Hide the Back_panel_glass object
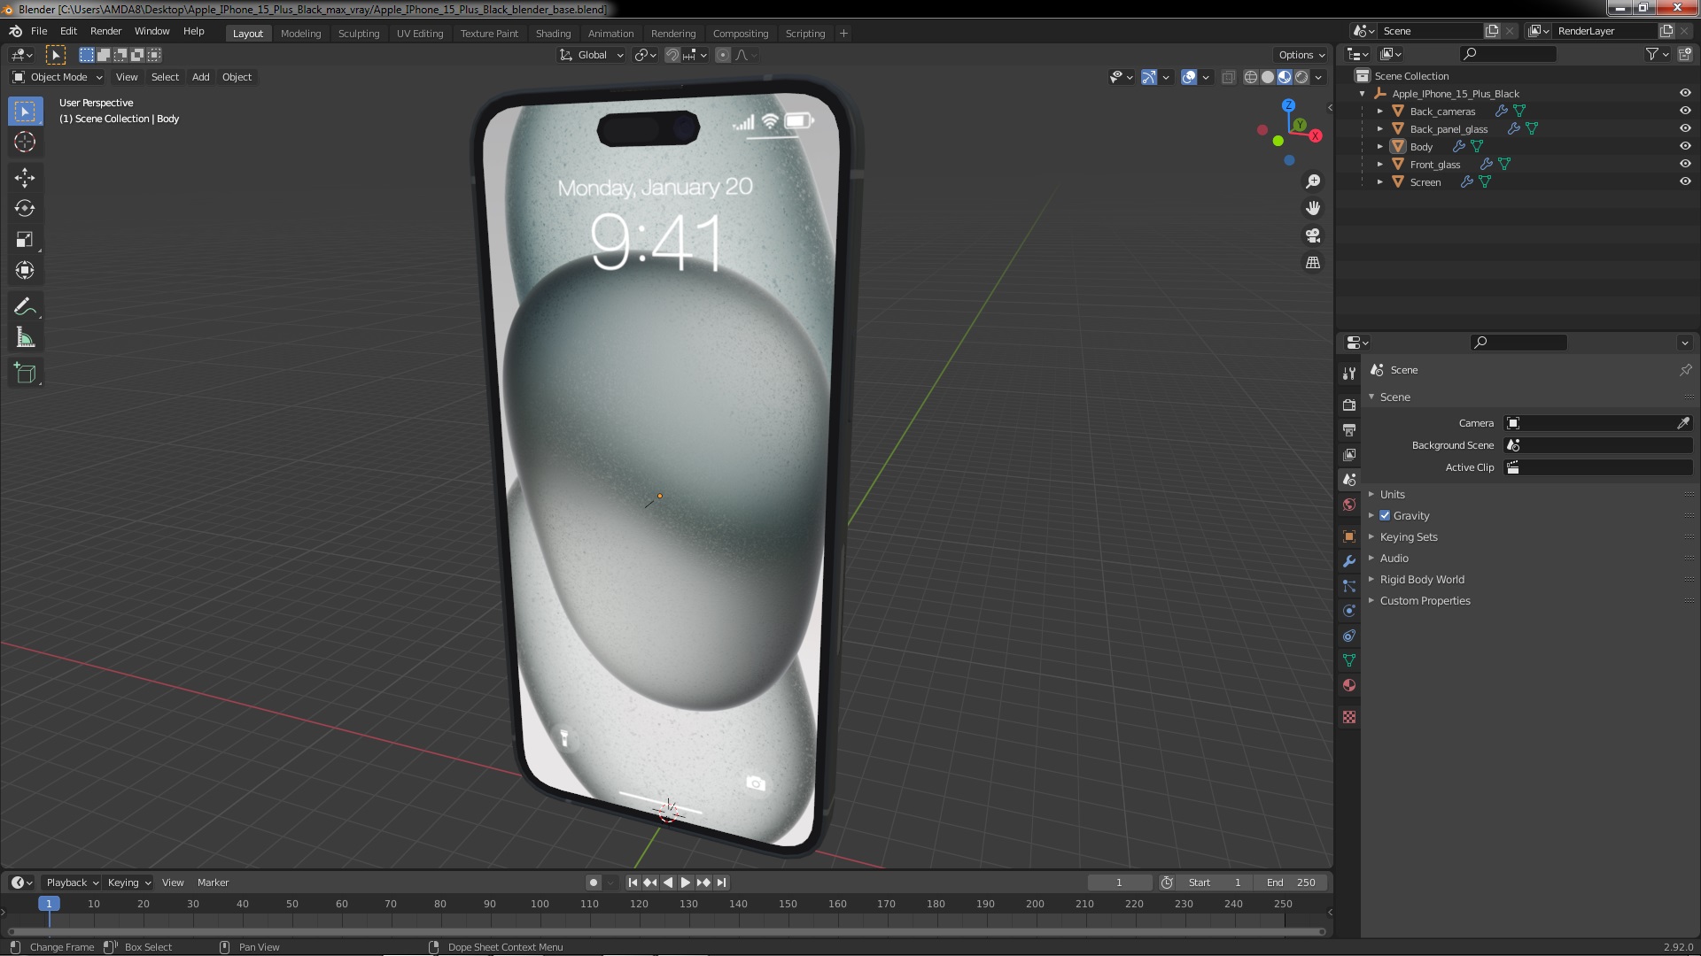This screenshot has height=956, width=1701. click(1685, 128)
